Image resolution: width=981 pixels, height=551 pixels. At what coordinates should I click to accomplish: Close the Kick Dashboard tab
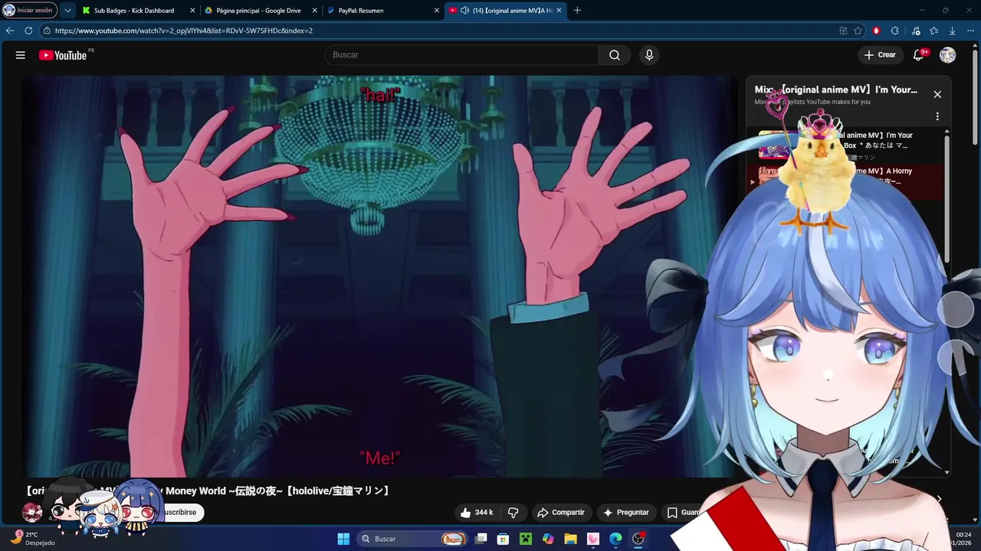click(192, 11)
